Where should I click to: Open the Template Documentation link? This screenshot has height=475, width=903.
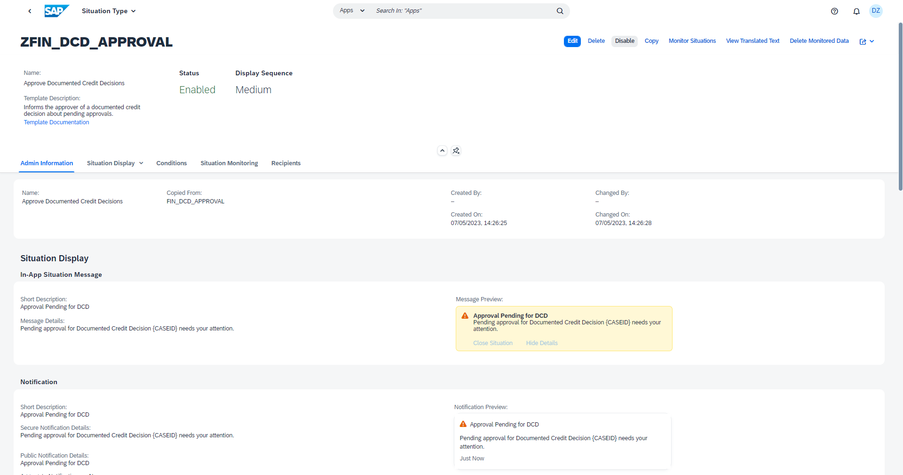click(x=56, y=122)
